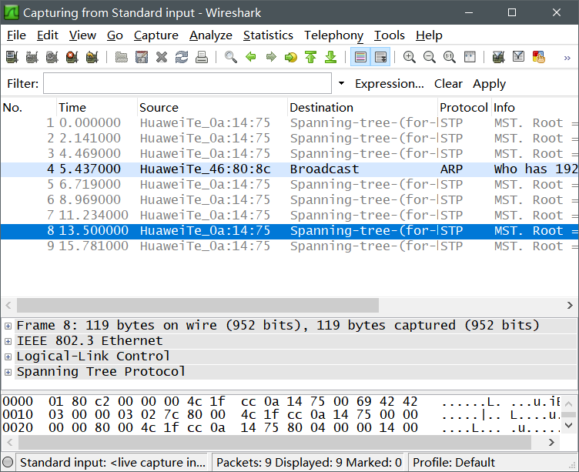This screenshot has width=579, height=472.
Task: Sort packets by the Source column
Action: pos(213,108)
